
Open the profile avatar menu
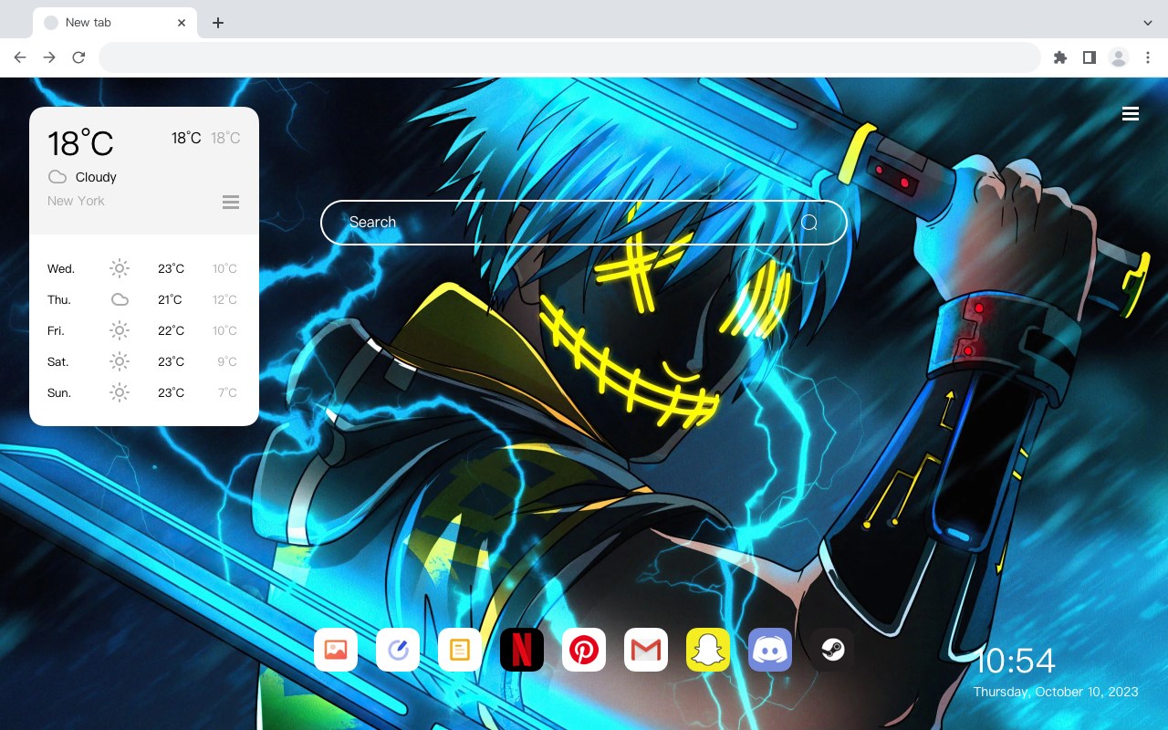pyautogui.click(x=1119, y=57)
